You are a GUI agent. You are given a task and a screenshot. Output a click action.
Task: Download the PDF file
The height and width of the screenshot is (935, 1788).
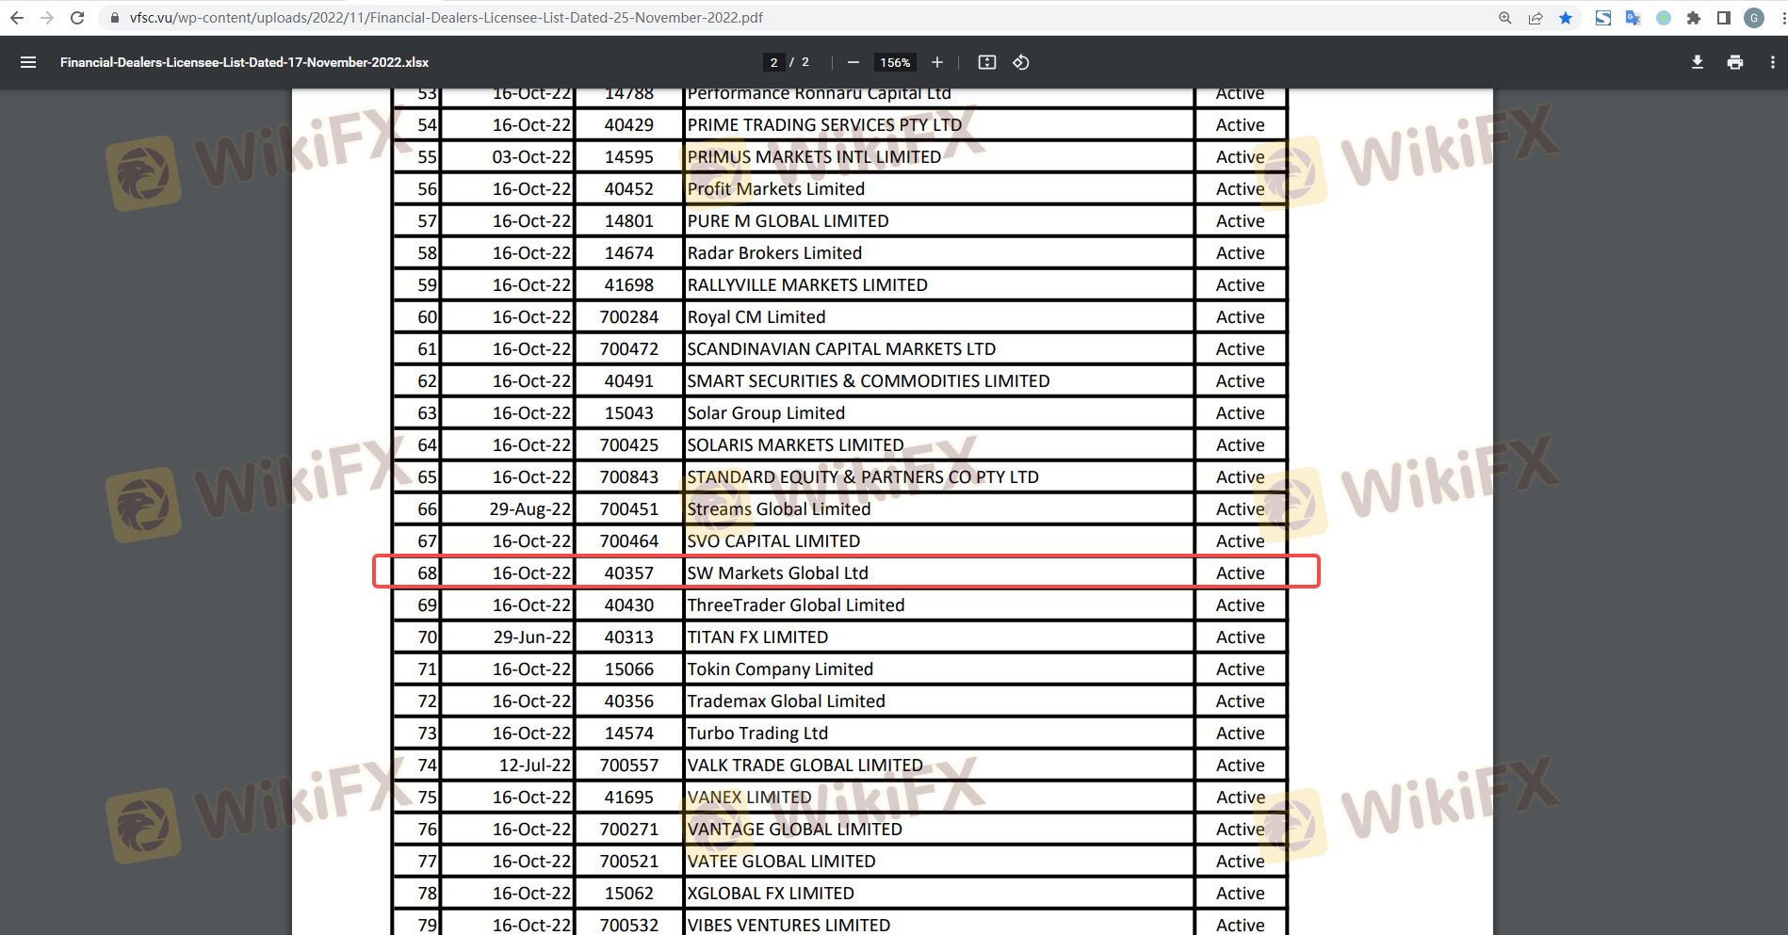pos(1697,62)
